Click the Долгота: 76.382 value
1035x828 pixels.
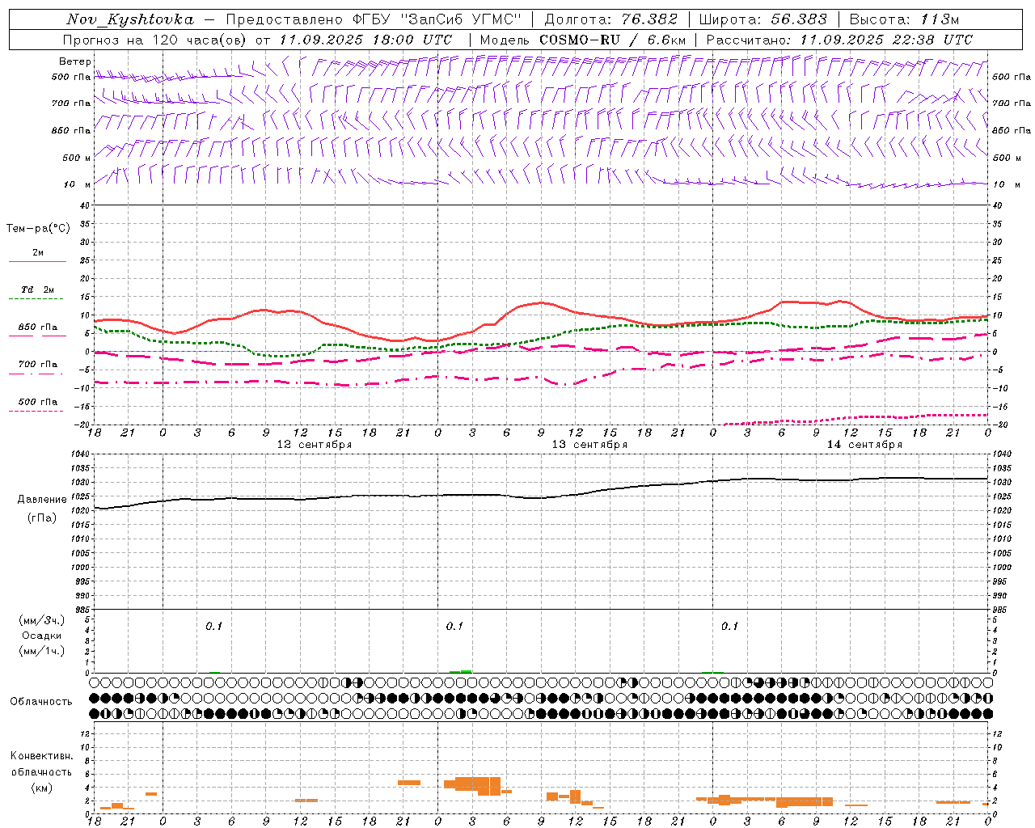point(611,19)
